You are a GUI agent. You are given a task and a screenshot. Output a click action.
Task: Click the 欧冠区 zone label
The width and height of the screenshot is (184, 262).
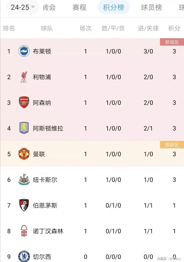[172, 42]
